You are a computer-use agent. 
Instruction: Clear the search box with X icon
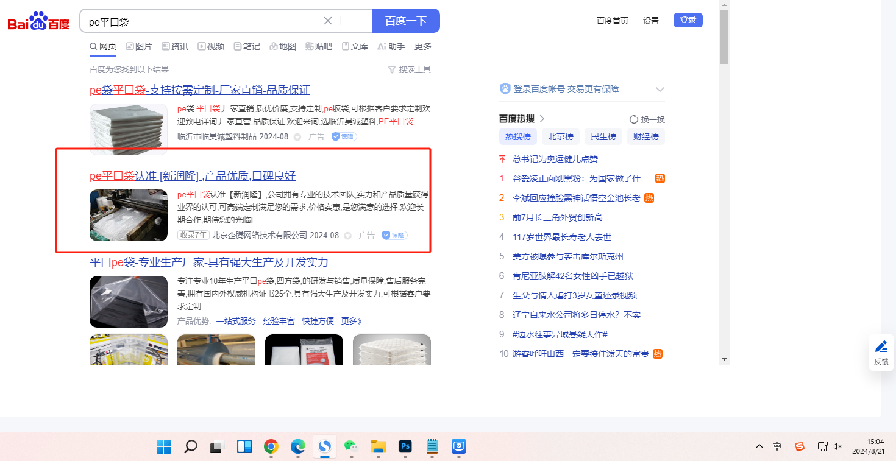[328, 21]
